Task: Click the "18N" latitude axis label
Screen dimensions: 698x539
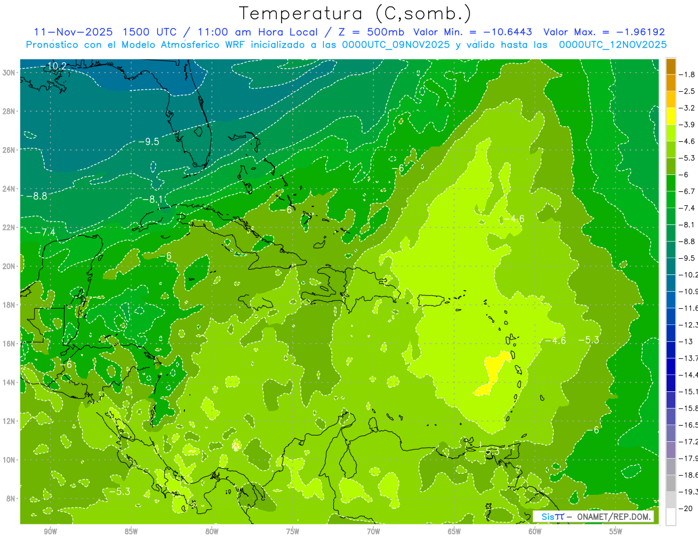Action: coord(9,305)
